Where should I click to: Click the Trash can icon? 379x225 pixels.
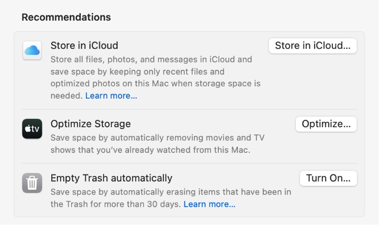click(x=32, y=183)
